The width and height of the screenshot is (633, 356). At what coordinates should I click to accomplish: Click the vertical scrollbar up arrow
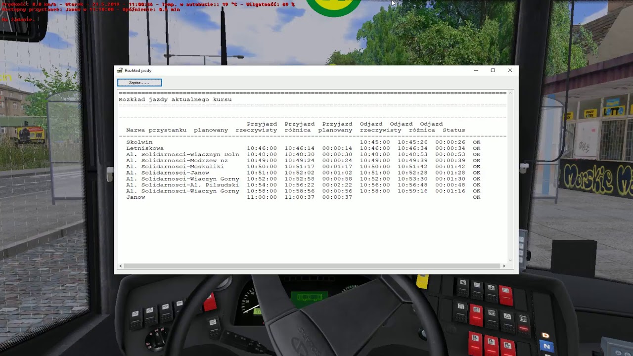[x=510, y=92]
